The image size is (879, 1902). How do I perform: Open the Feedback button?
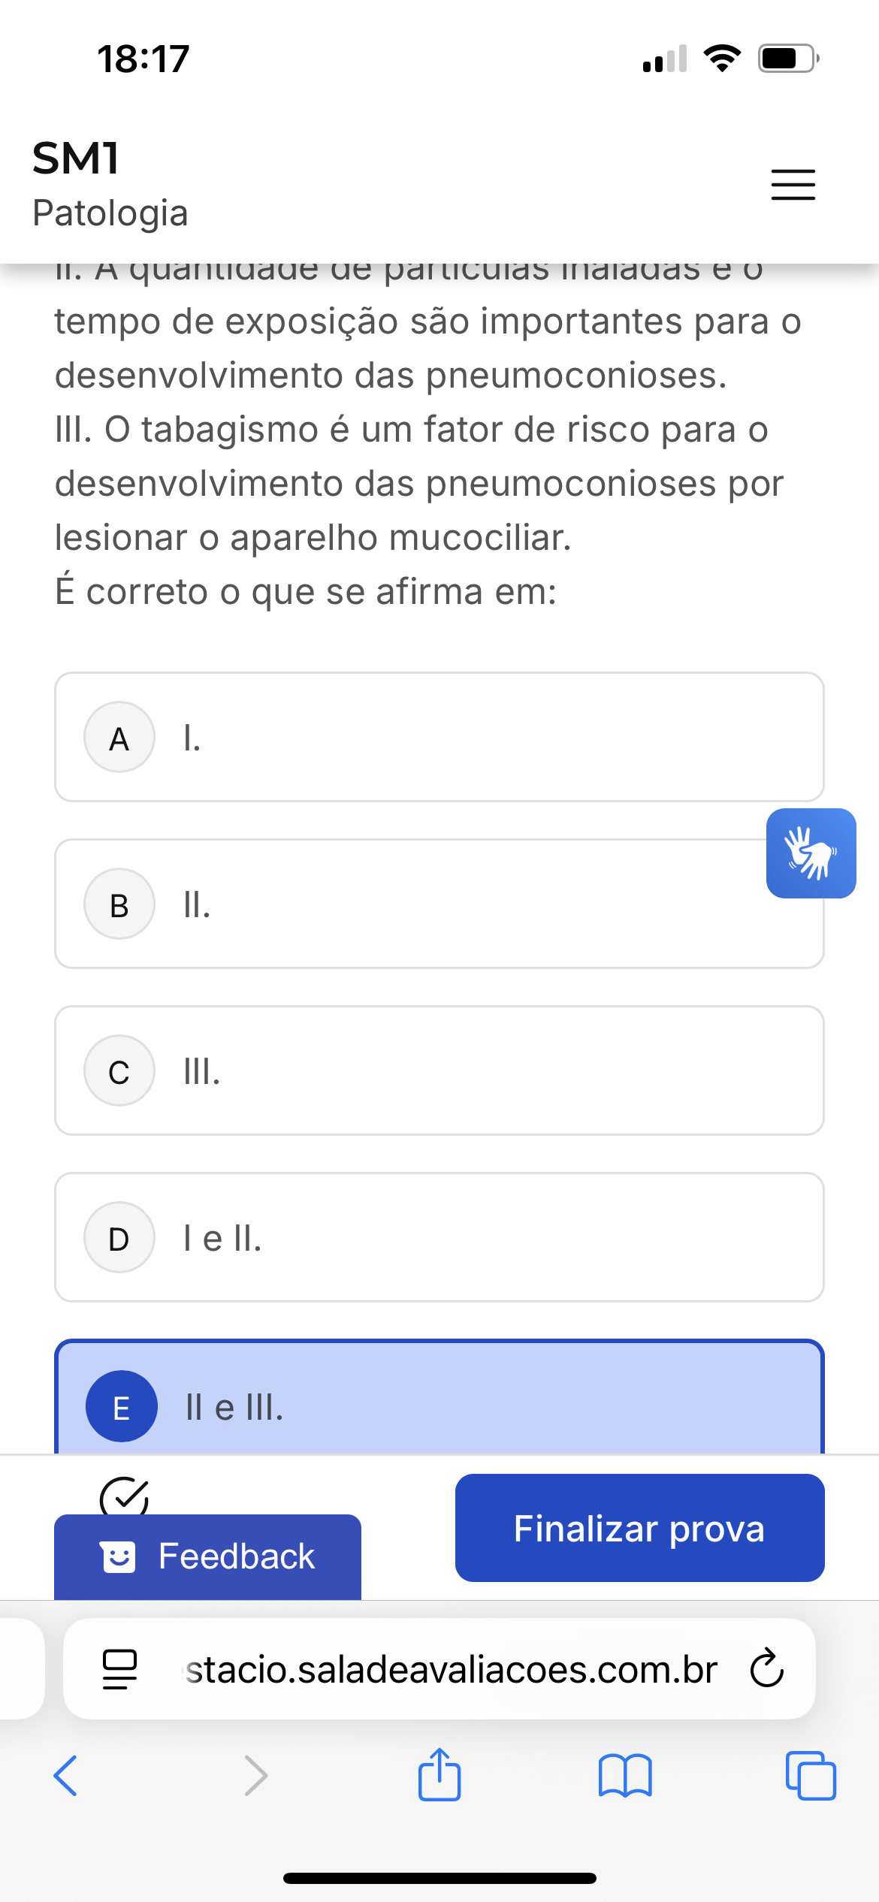coord(207,1556)
